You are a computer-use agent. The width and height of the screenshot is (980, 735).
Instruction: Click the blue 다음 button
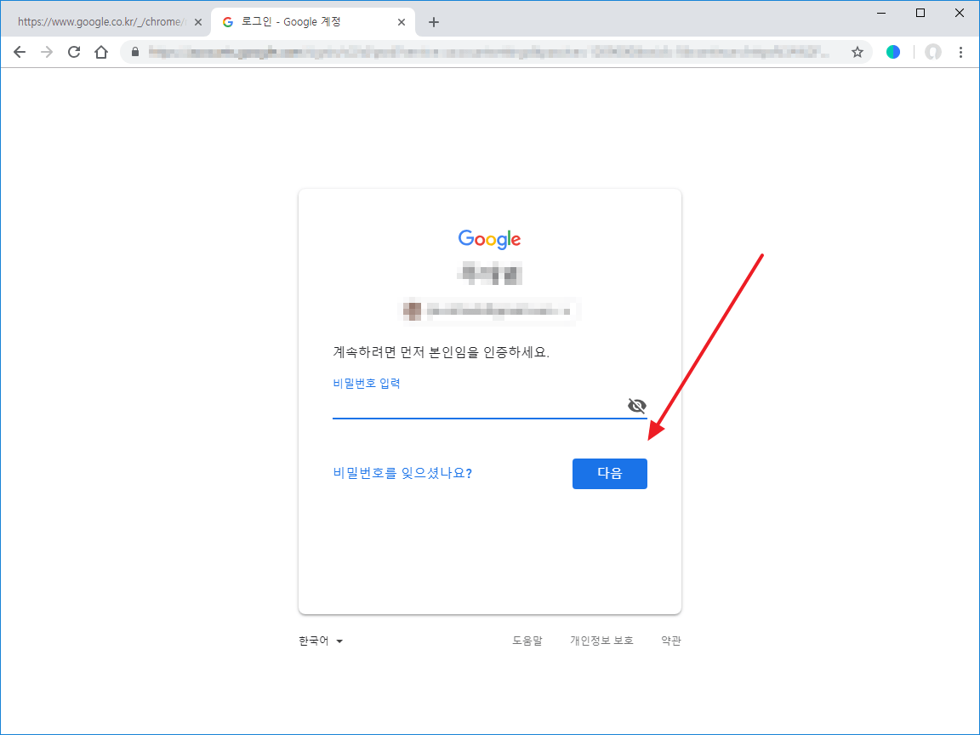(609, 473)
